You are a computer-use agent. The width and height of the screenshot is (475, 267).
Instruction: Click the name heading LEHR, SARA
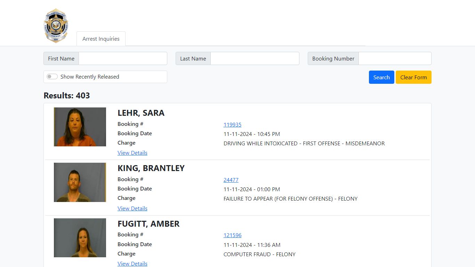coord(141,113)
